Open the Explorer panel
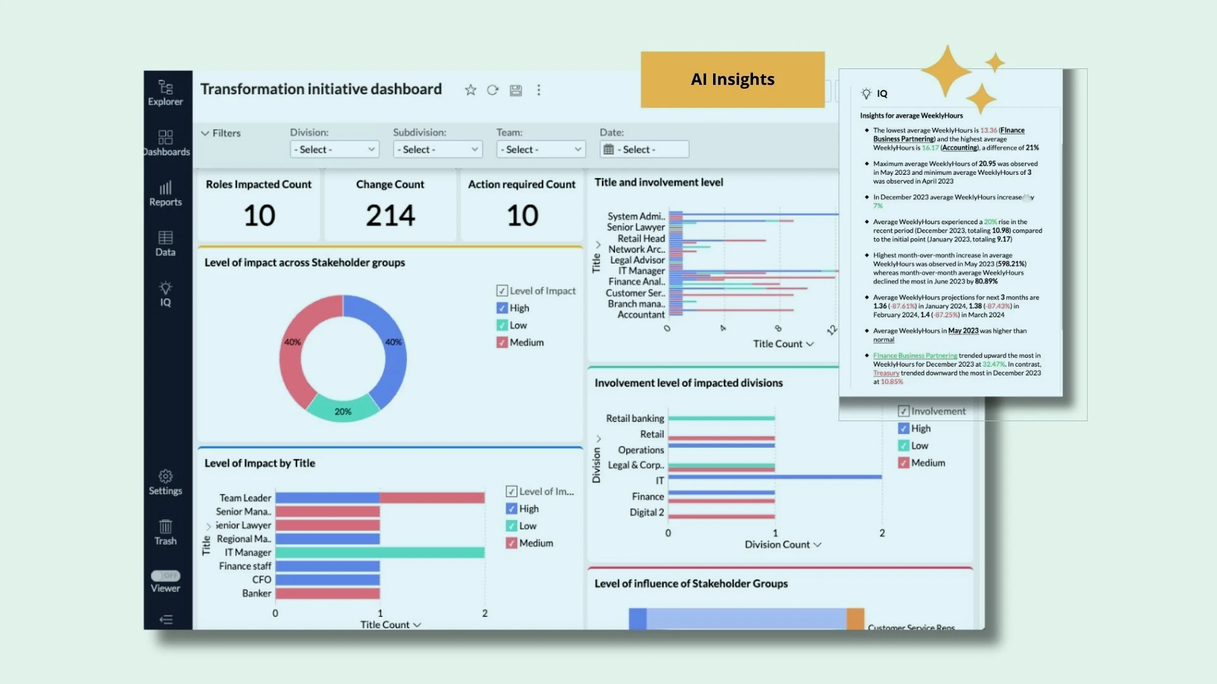 tap(165, 92)
